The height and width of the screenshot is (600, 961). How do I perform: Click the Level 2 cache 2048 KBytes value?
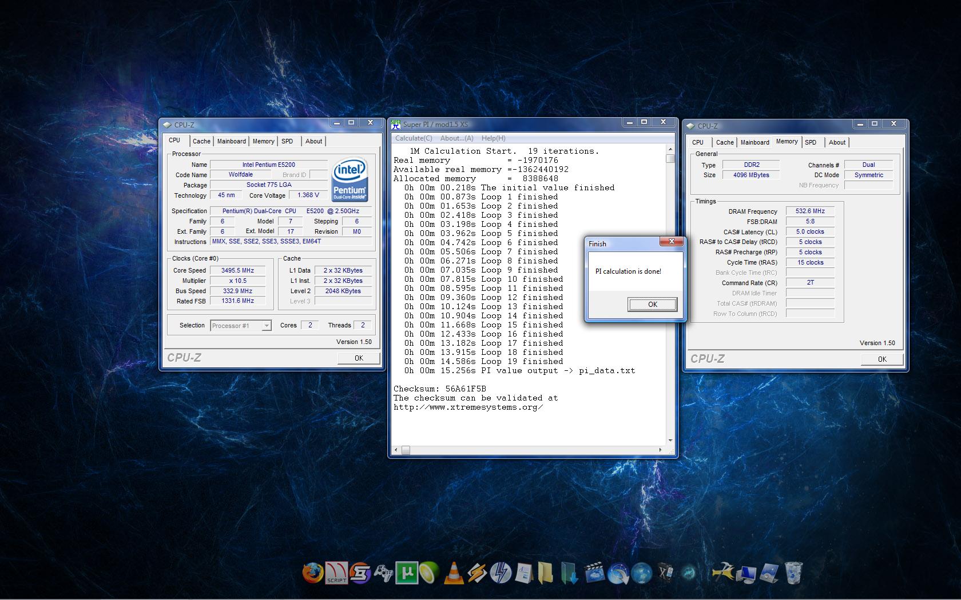[343, 291]
